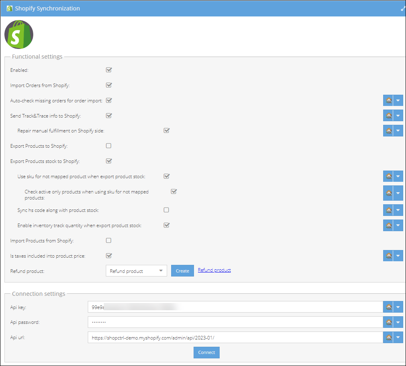Click house icon on Enable inventory track quantity row
This screenshot has width=406, height=366.
tap(388, 225)
